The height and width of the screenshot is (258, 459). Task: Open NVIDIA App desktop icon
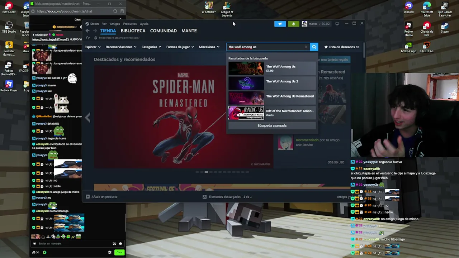(409, 47)
